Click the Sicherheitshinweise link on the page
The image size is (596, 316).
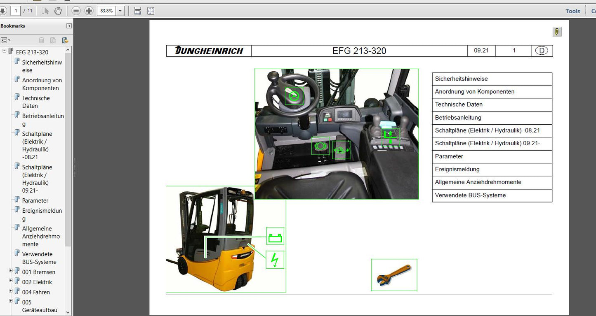coord(461,79)
